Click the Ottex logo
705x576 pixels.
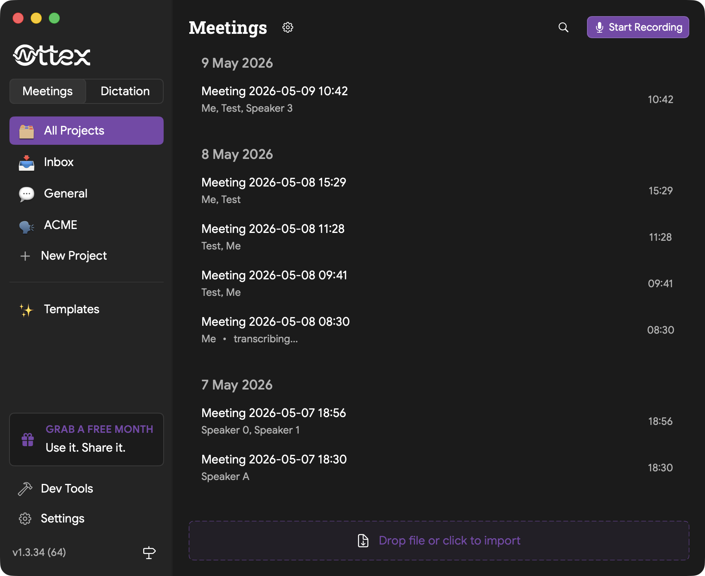[52, 55]
